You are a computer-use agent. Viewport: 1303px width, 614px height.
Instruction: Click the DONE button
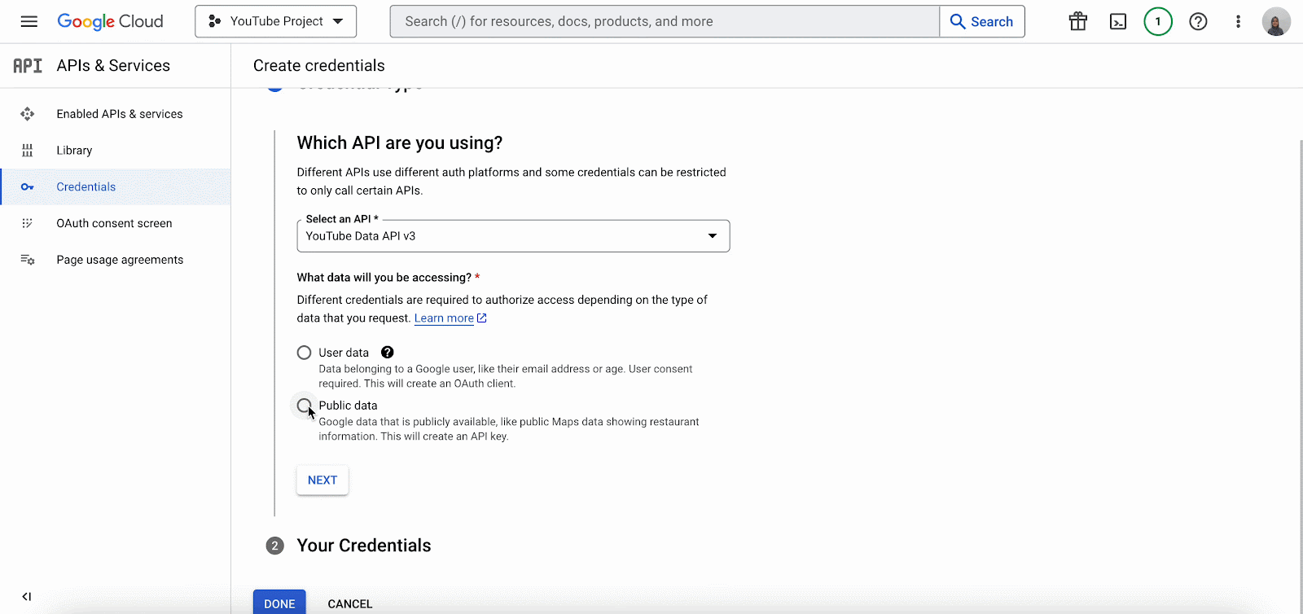pos(279,603)
